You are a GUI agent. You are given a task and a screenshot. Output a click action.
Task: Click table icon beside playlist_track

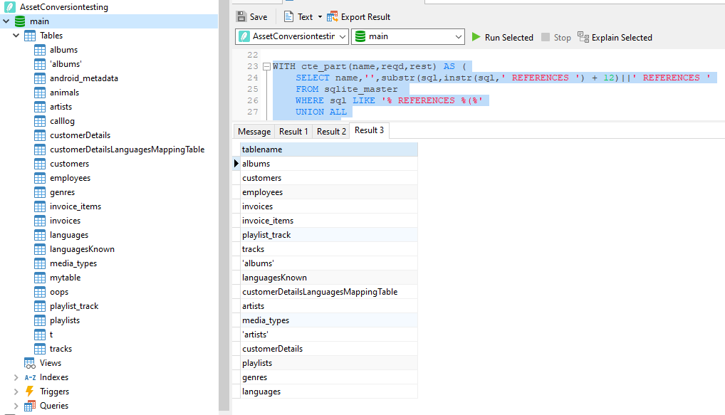40,306
